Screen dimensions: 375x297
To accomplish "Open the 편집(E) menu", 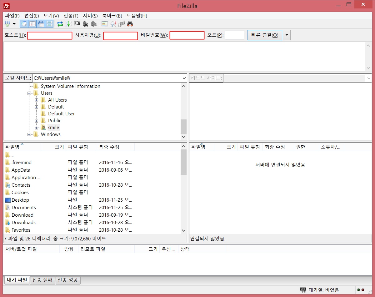I will (x=32, y=16).
